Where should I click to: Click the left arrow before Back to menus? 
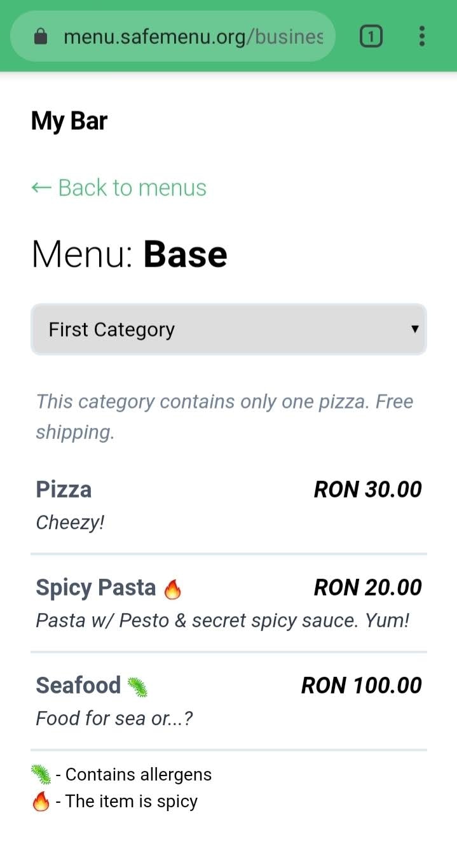pos(41,187)
